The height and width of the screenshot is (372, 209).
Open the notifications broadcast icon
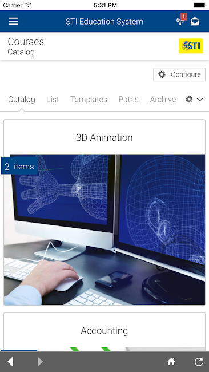pos(180,21)
